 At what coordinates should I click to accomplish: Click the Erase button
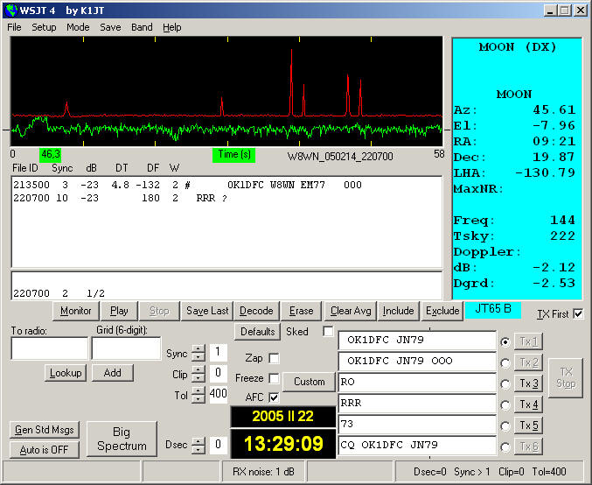click(301, 311)
